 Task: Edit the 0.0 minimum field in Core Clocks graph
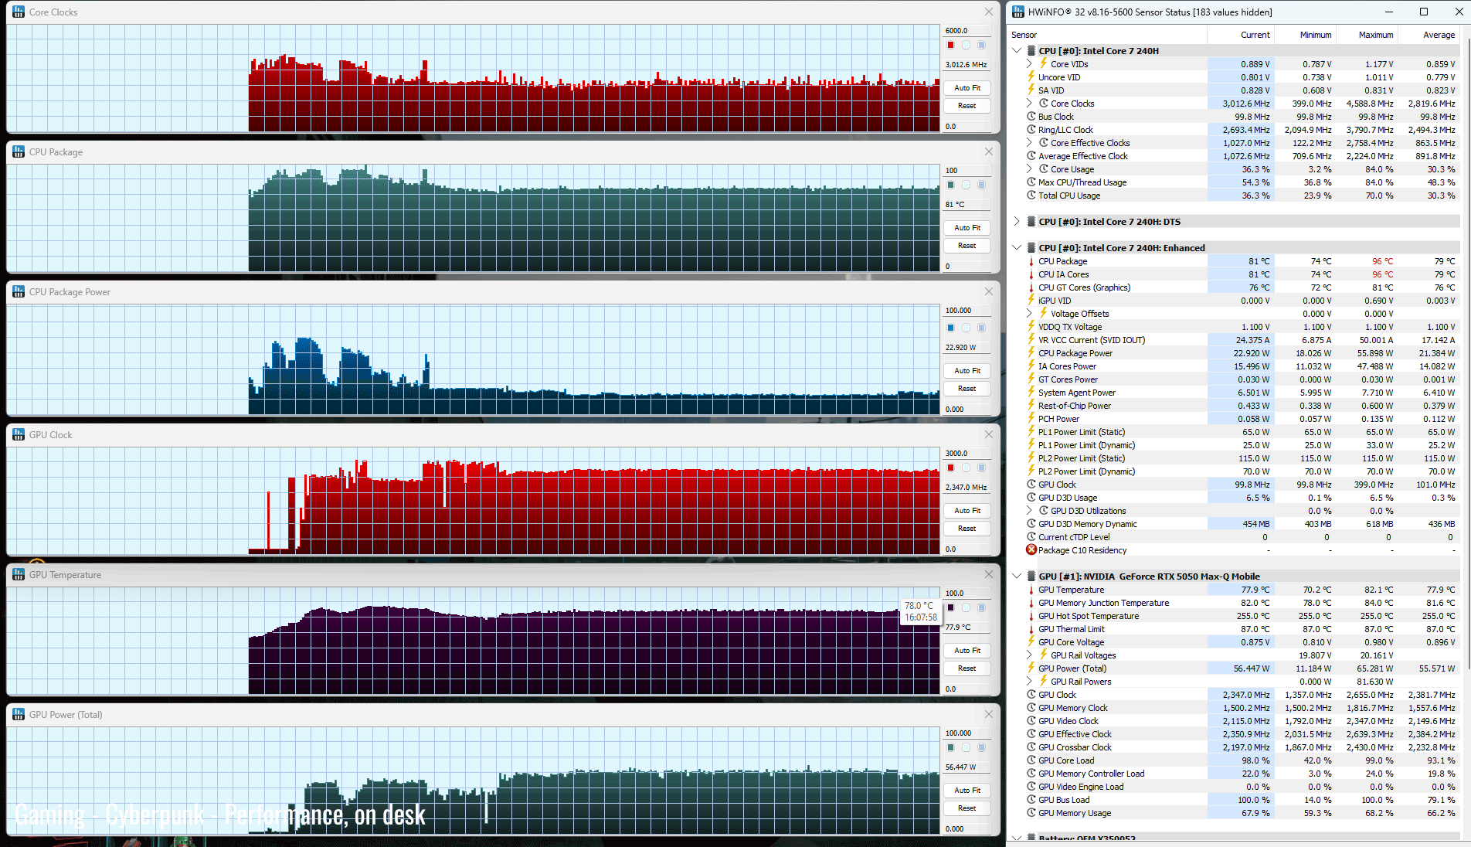[x=967, y=127]
